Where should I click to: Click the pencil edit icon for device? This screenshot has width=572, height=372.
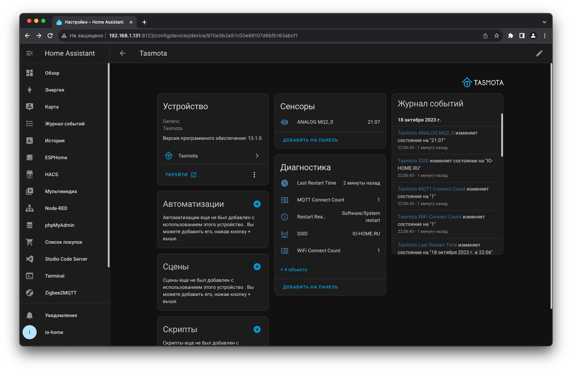(x=539, y=53)
